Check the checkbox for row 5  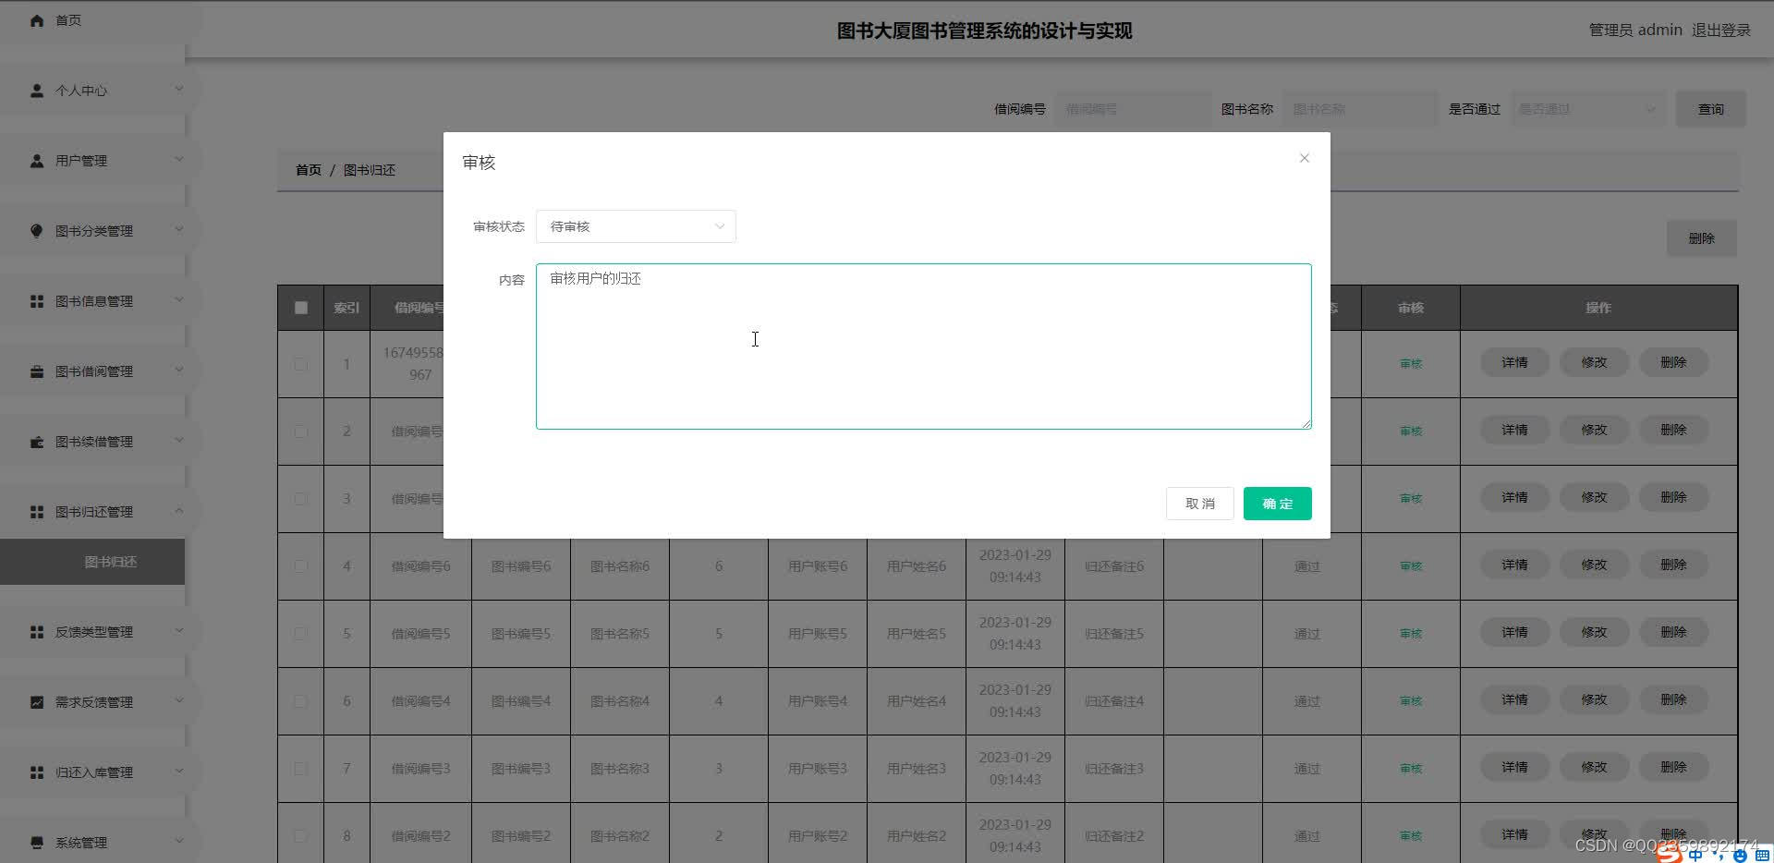pyautogui.click(x=301, y=634)
